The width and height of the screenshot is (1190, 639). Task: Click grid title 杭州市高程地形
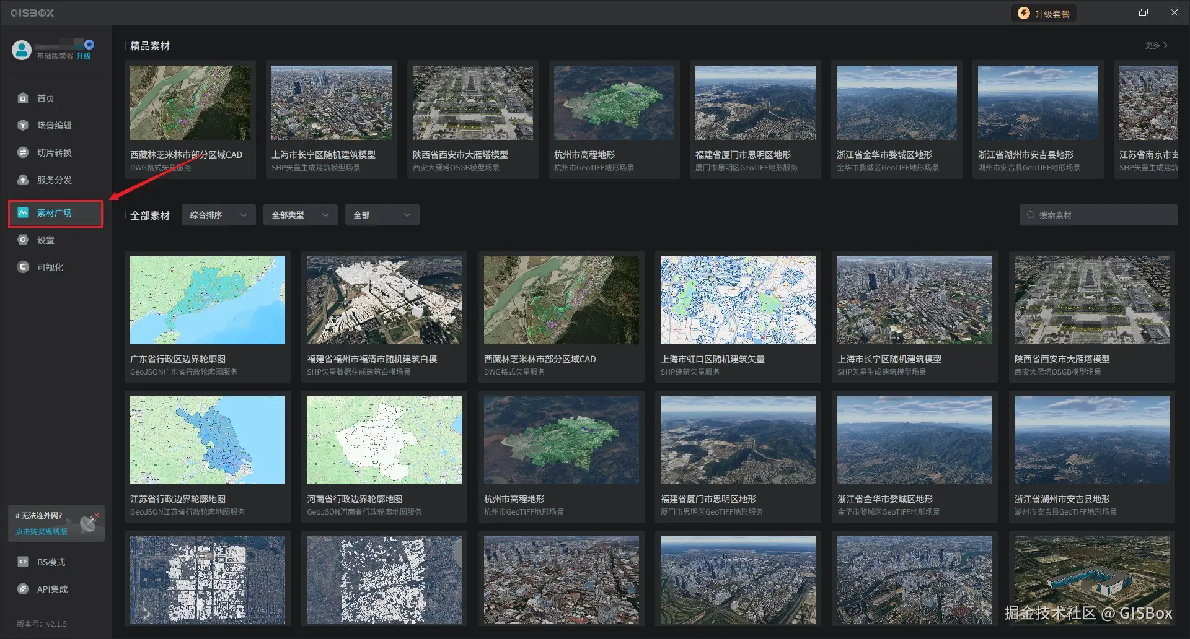coord(514,499)
